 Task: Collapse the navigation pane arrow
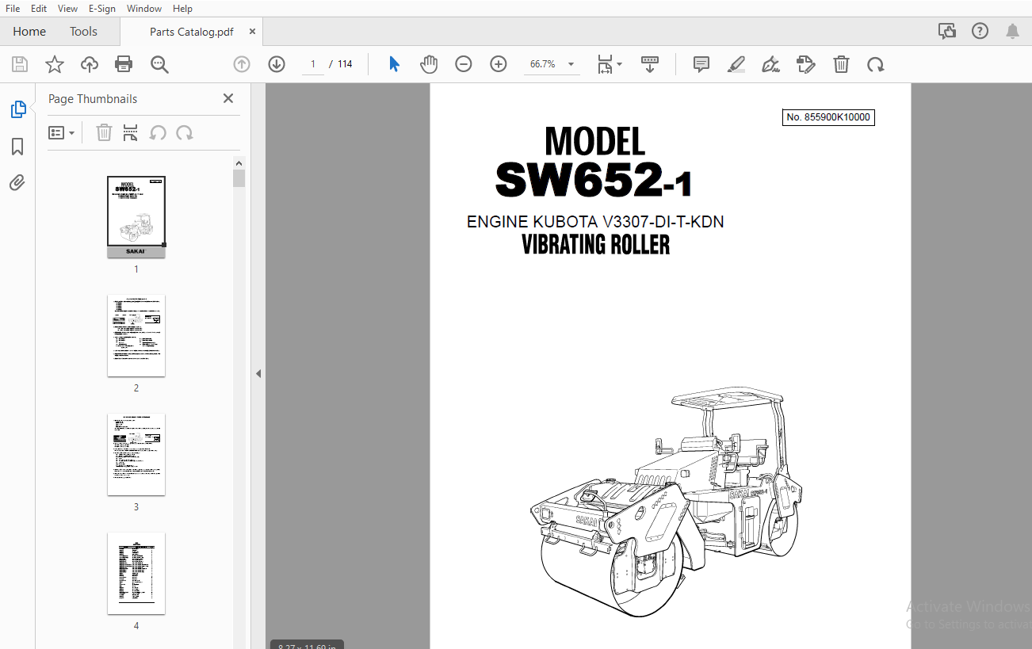point(258,373)
